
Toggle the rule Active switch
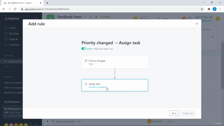click(x=84, y=49)
